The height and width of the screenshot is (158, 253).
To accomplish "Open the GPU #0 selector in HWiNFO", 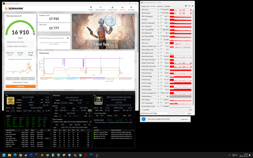I will click(101, 108).
